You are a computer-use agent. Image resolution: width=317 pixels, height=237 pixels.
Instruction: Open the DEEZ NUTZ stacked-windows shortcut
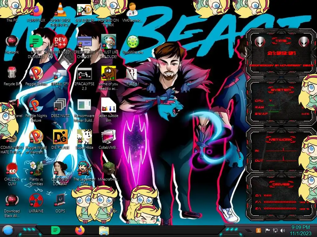pos(60,108)
